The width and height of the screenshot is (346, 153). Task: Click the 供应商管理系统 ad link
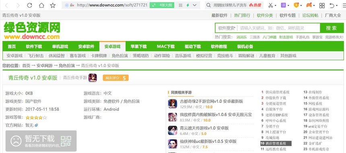277,92
